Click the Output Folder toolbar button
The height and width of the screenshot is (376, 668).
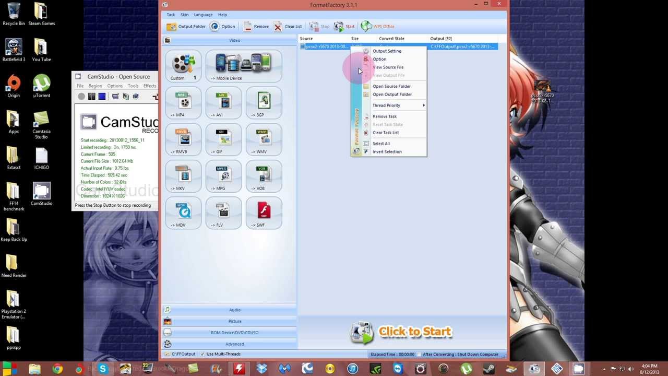point(186,26)
